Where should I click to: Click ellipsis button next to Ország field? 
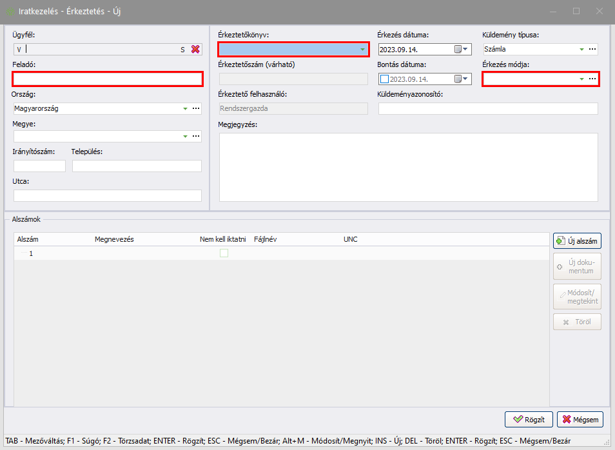pyautogui.click(x=196, y=109)
